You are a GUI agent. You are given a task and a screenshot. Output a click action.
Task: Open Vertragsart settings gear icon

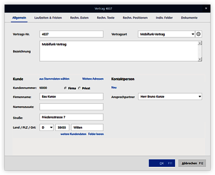coord(198,34)
